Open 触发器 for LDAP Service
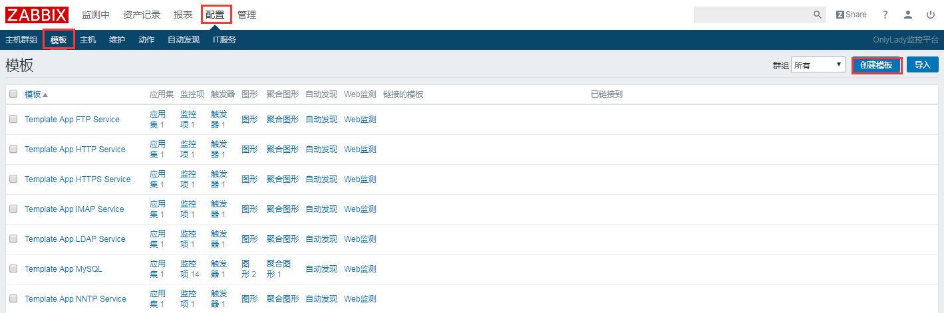The width and height of the screenshot is (944, 313). coord(219,239)
